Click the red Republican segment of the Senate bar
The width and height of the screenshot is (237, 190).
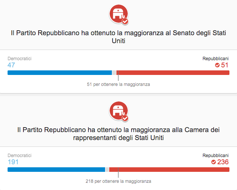click(174, 73)
